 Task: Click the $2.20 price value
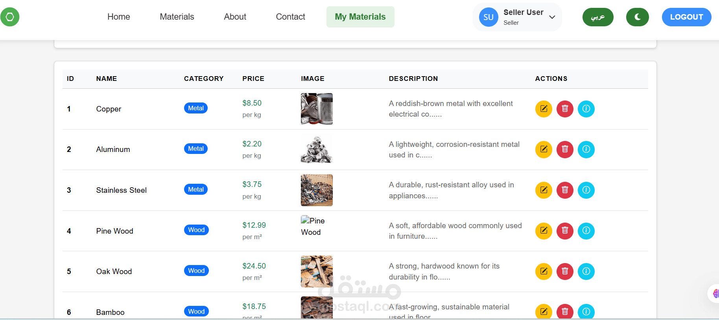[x=252, y=144]
